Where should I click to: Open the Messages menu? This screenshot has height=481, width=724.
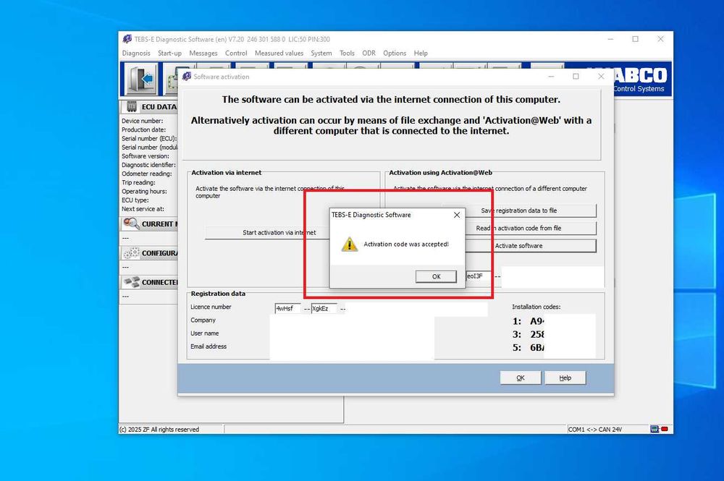coord(203,53)
